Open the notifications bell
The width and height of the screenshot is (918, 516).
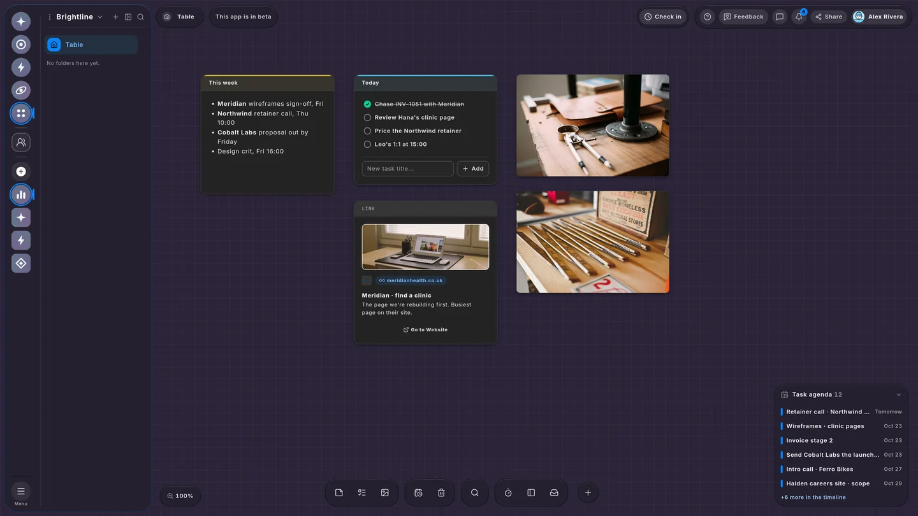pyautogui.click(x=799, y=17)
